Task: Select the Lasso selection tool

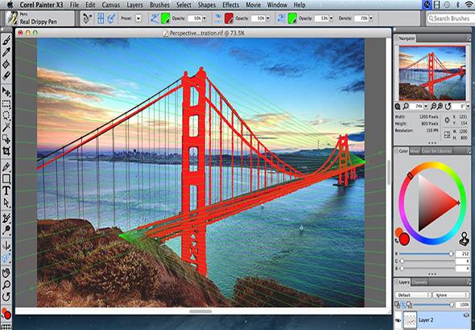Action: click(6, 116)
